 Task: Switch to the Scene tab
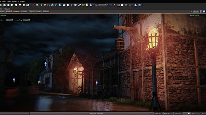[7, 9]
